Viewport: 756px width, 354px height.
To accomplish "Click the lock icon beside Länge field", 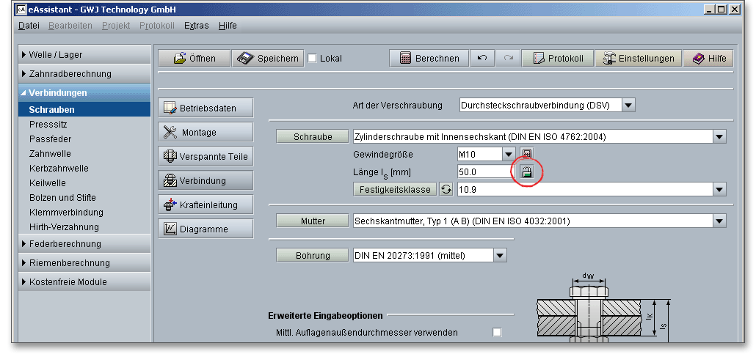I will pyautogui.click(x=526, y=172).
